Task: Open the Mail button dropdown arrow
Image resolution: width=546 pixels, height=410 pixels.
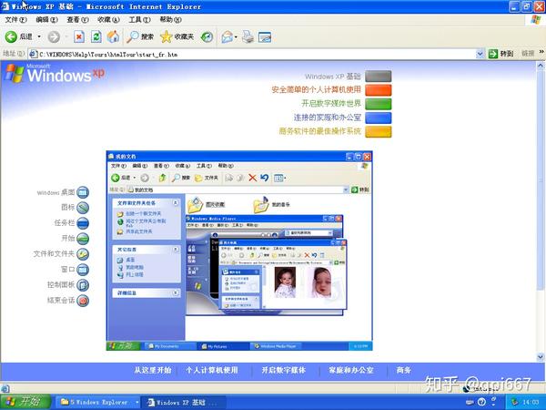Action: 236,37
